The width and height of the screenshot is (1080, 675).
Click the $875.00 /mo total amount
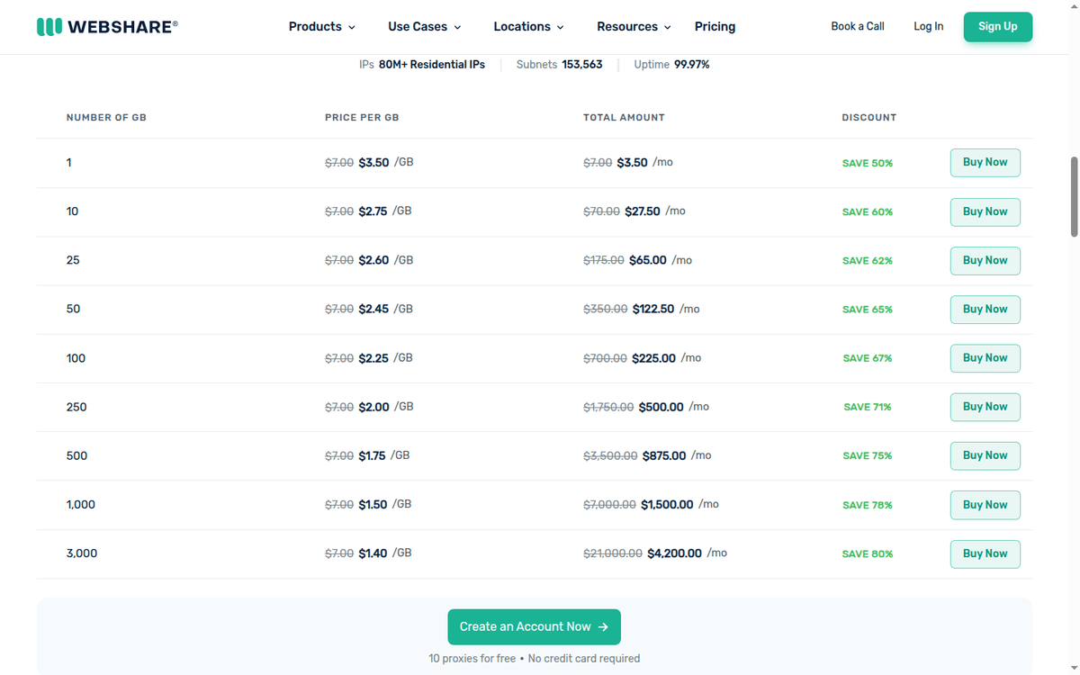point(647,455)
